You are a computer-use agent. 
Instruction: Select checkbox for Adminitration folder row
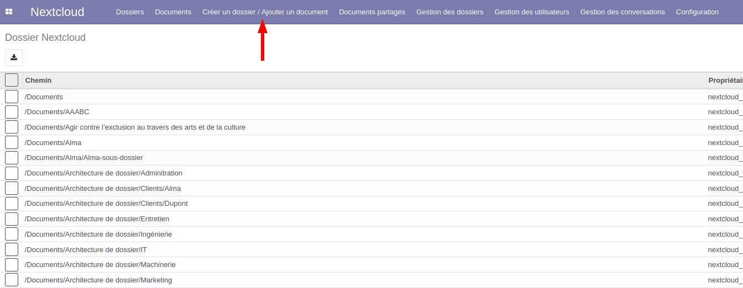pos(12,173)
